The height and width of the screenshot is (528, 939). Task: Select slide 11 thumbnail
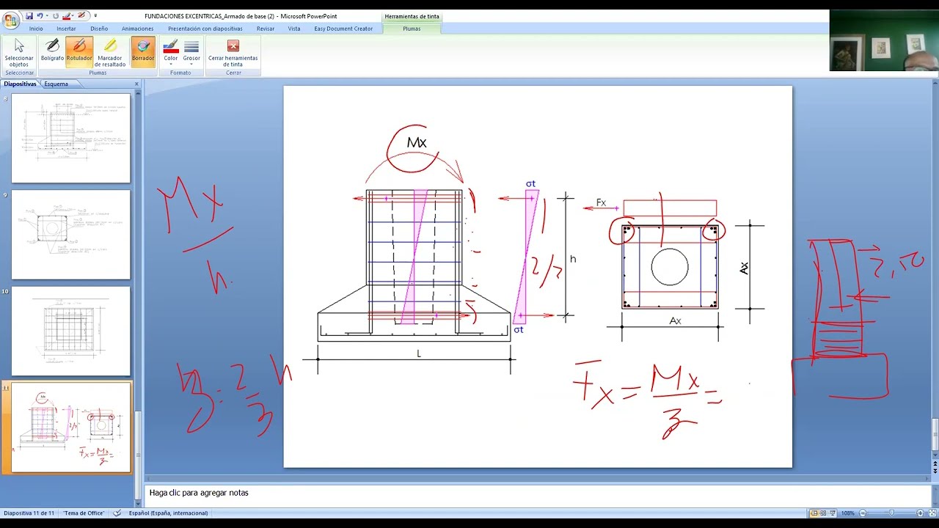[70, 428]
